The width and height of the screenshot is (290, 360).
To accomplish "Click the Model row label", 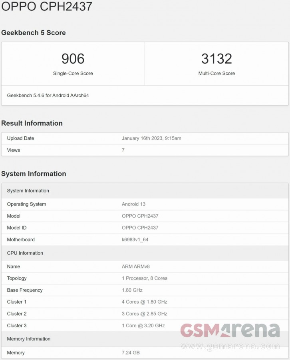I will pos(14,216).
